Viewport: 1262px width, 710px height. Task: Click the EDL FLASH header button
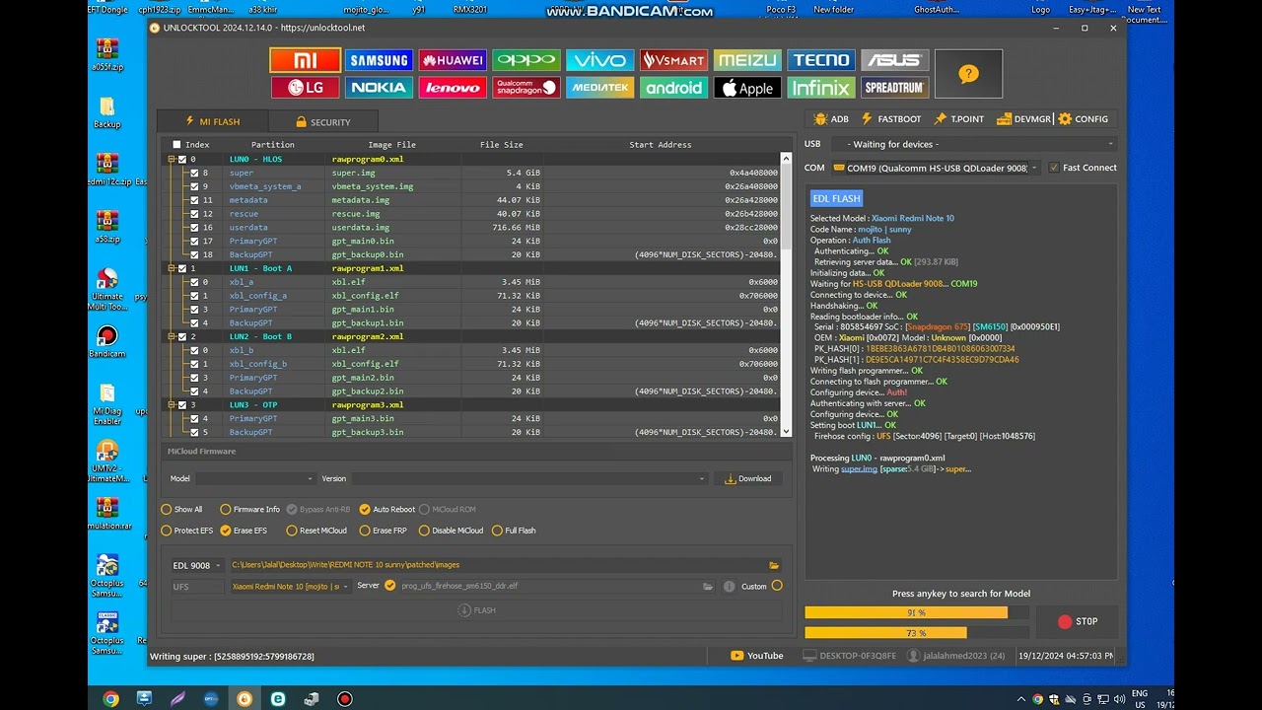(x=836, y=199)
